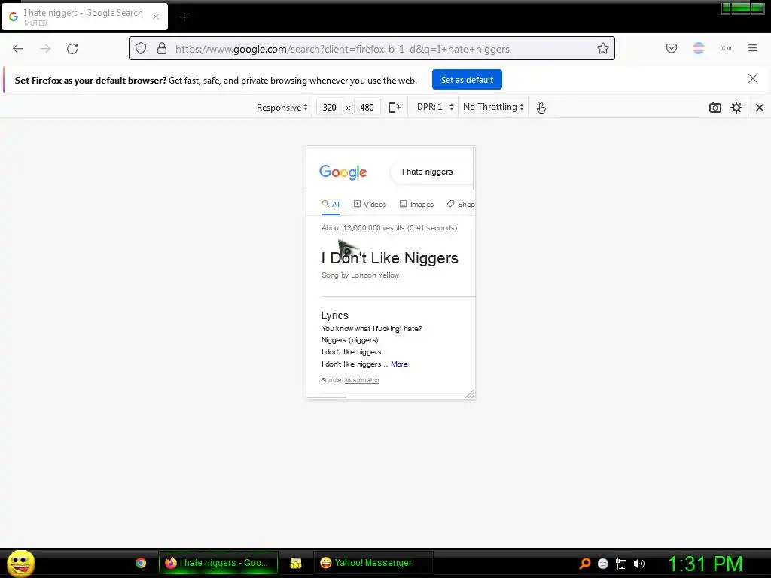
Task: Click the Google search box in viewport
Action: click(431, 172)
